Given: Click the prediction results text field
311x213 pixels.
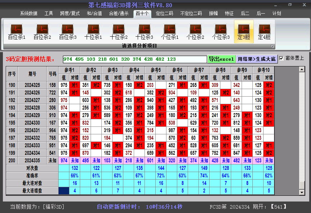Looking at the screenshot, I should 135,59.
